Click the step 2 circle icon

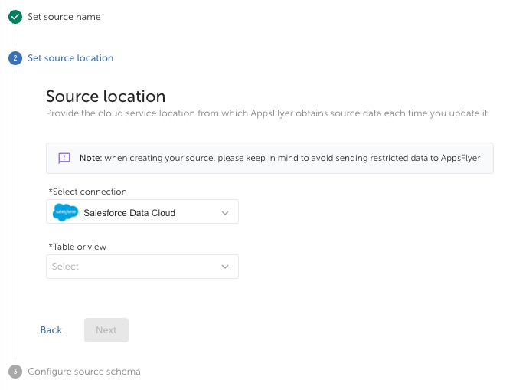(x=15, y=58)
